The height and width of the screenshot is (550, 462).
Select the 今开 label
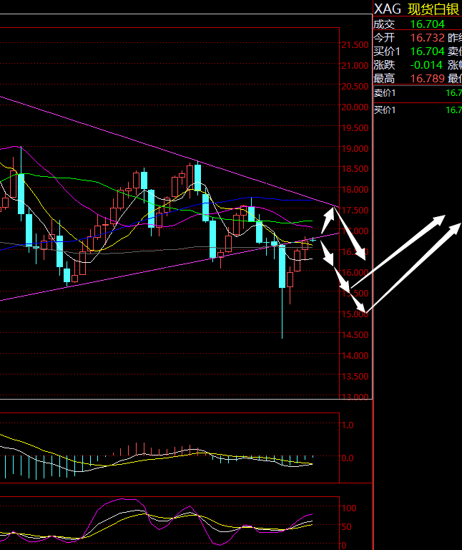[384, 38]
